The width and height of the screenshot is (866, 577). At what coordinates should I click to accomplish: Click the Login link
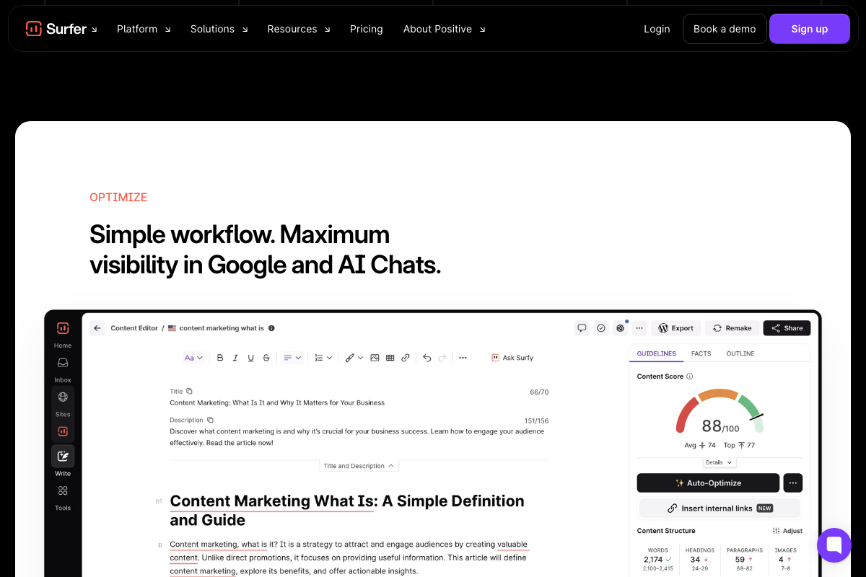tap(657, 29)
